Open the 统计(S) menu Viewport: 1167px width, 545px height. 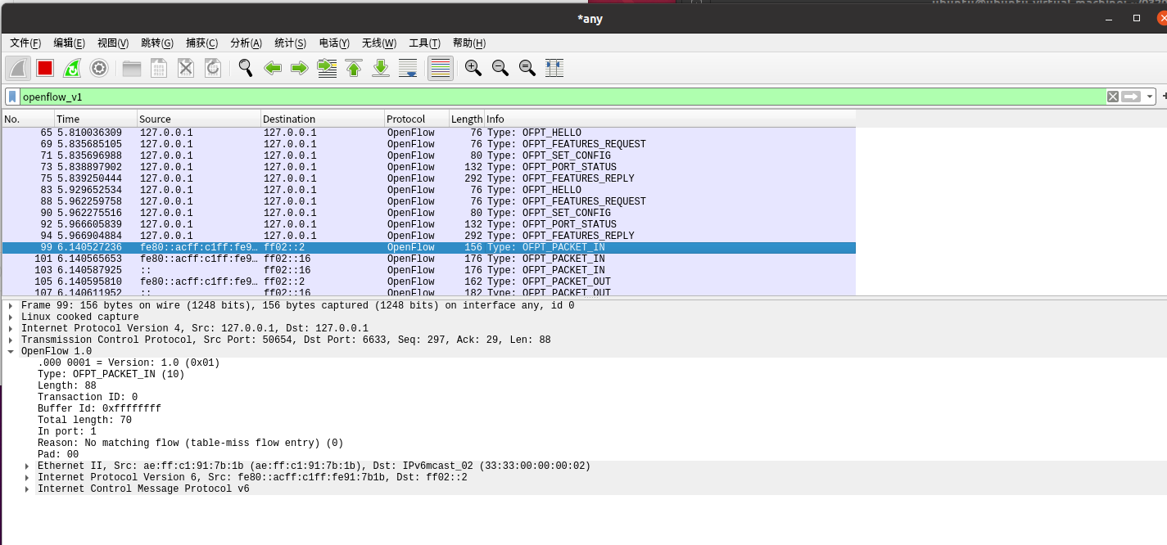click(290, 43)
